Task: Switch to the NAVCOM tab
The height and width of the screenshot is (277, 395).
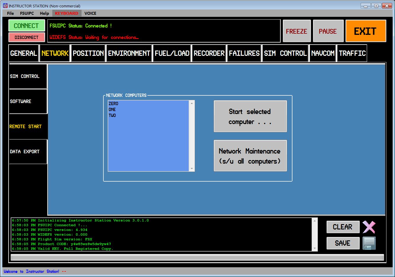Action: point(323,53)
